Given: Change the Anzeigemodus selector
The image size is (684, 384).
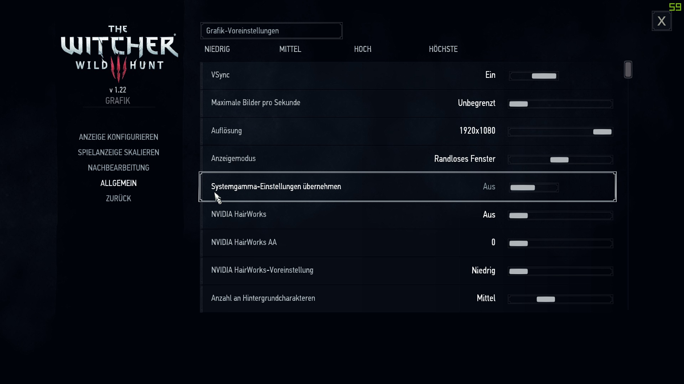Looking at the screenshot, I should pos(560,160).
